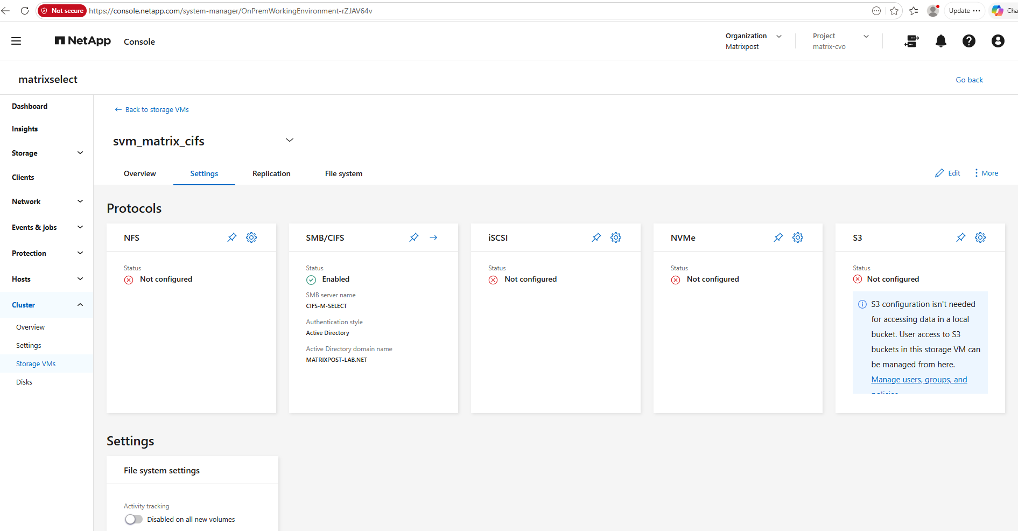Open the user account profile icon
Image resolution: width=1018 pixels, height=531 pixels.
[x=998, y=41]
